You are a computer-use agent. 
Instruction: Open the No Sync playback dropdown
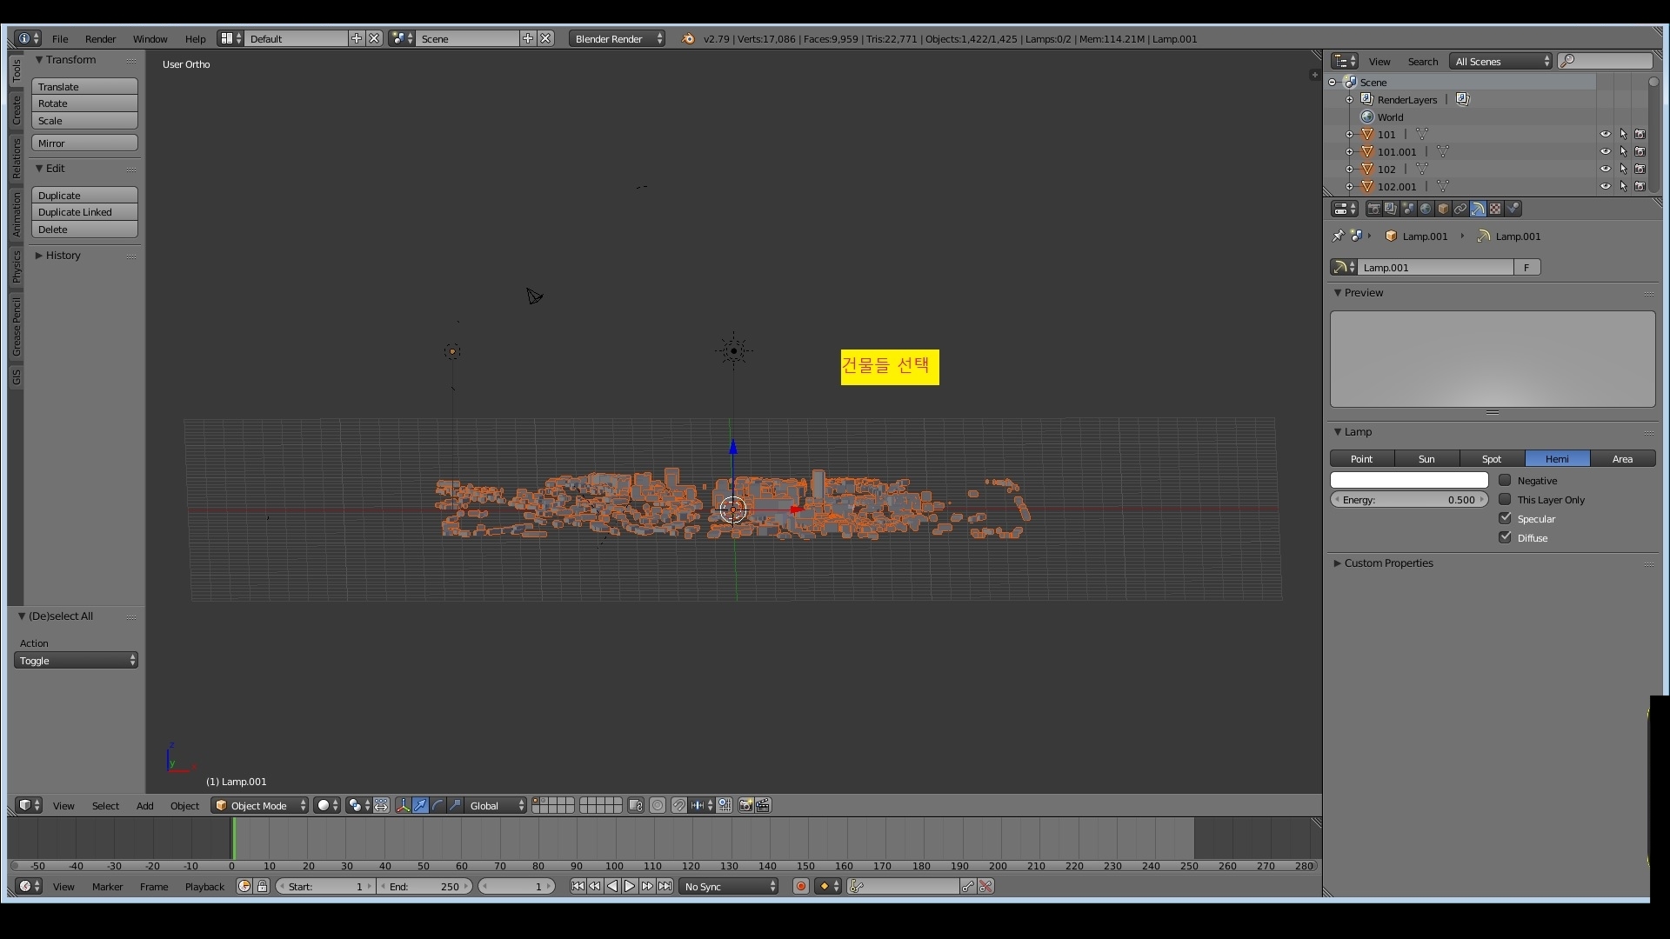coord(729,886)
